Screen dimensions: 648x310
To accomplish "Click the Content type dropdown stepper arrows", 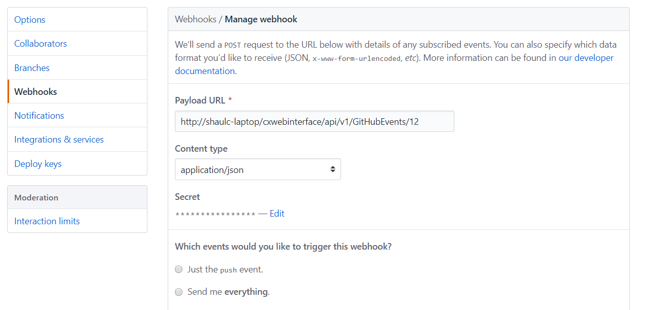I will (333, 169).
